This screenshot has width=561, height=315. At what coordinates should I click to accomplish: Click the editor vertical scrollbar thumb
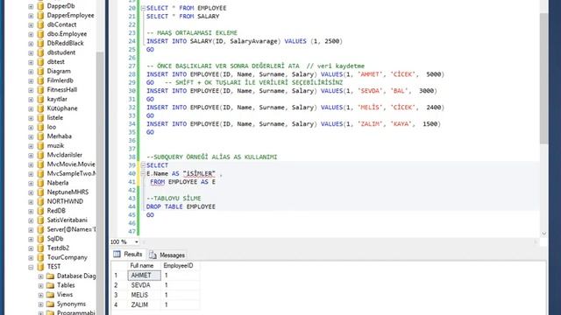543,79
